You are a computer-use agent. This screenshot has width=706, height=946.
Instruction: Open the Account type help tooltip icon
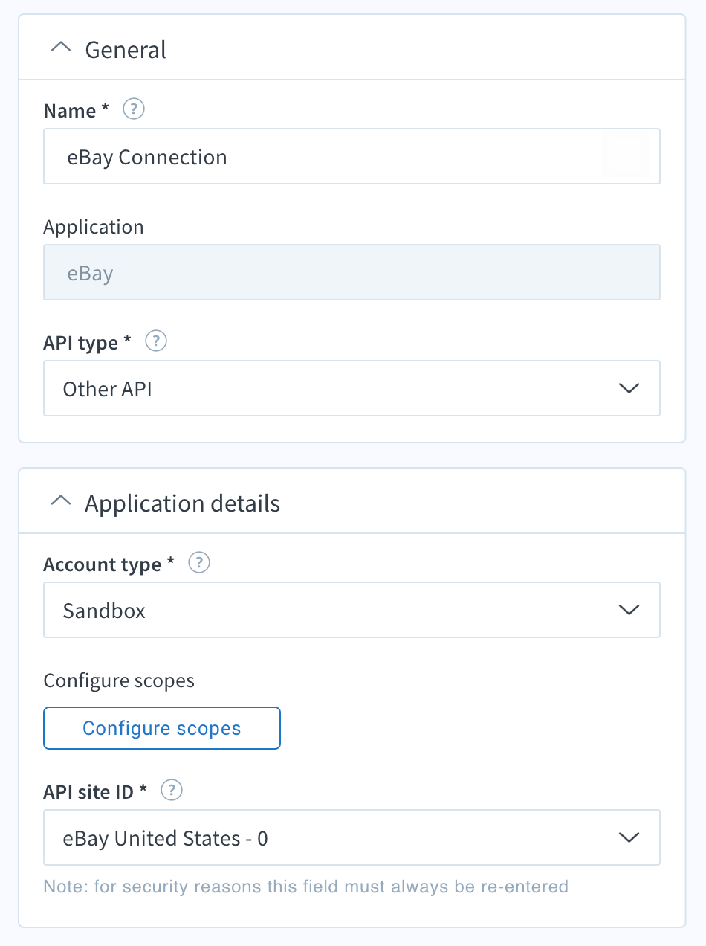point(199,564)
